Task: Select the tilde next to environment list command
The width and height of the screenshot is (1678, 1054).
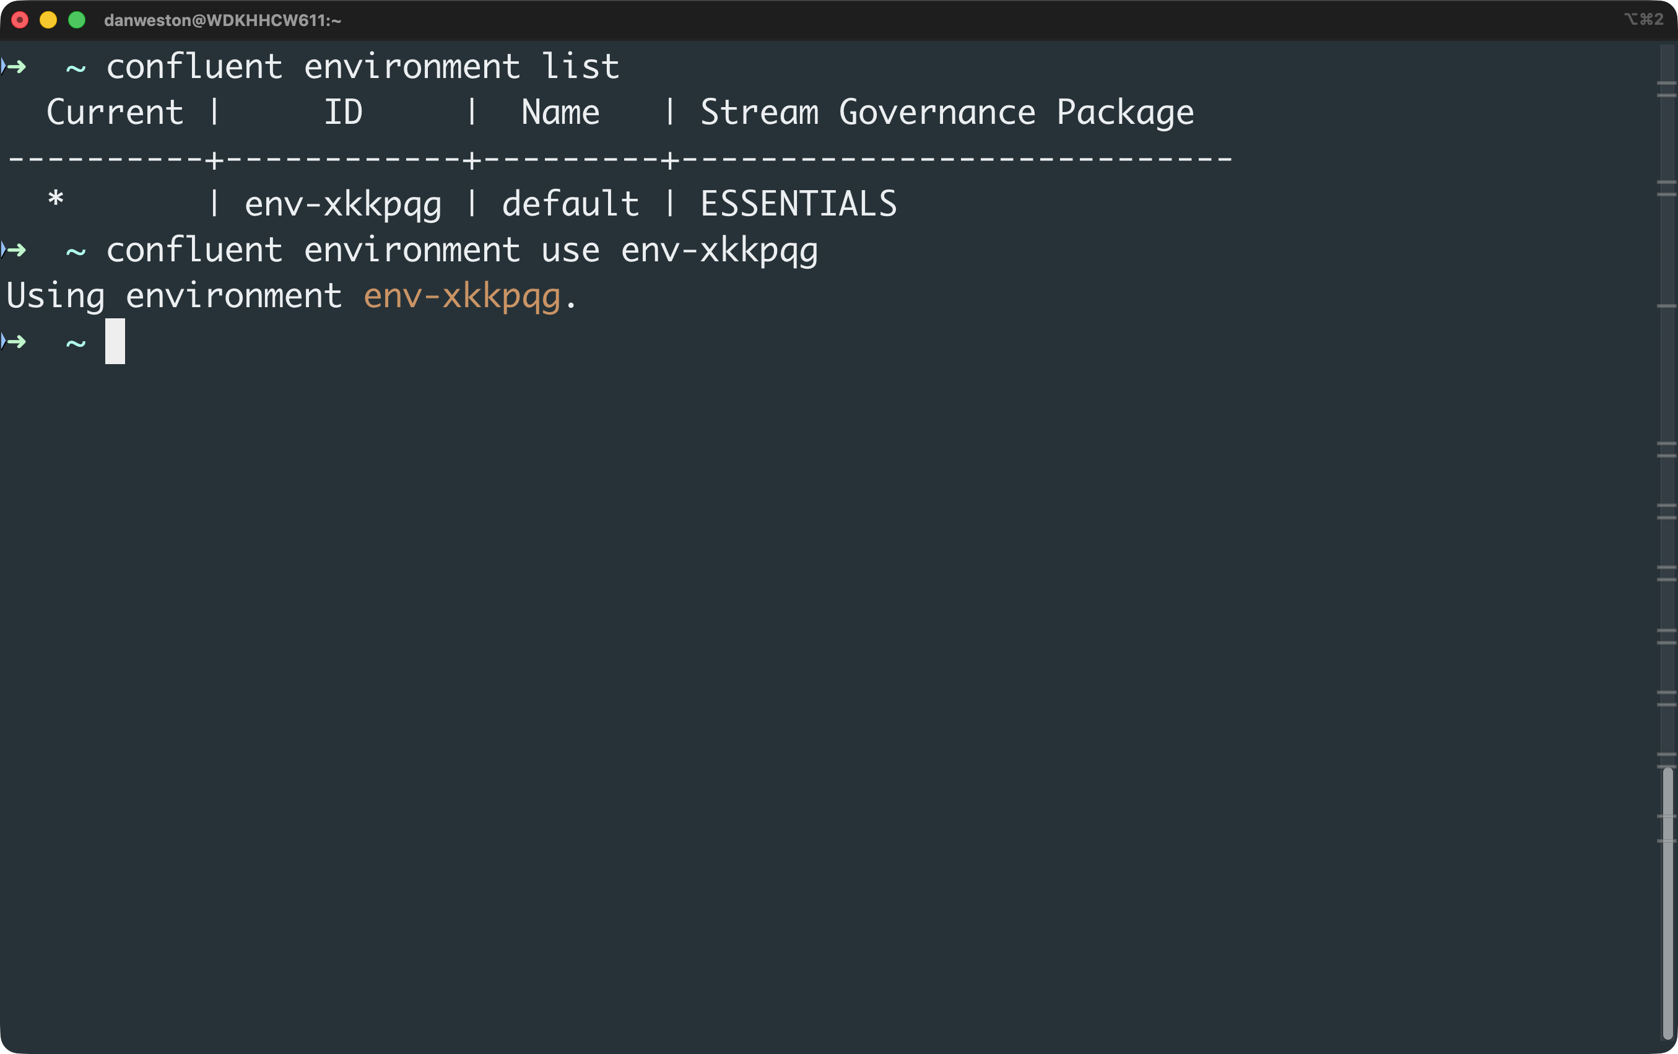Action: 74,67
